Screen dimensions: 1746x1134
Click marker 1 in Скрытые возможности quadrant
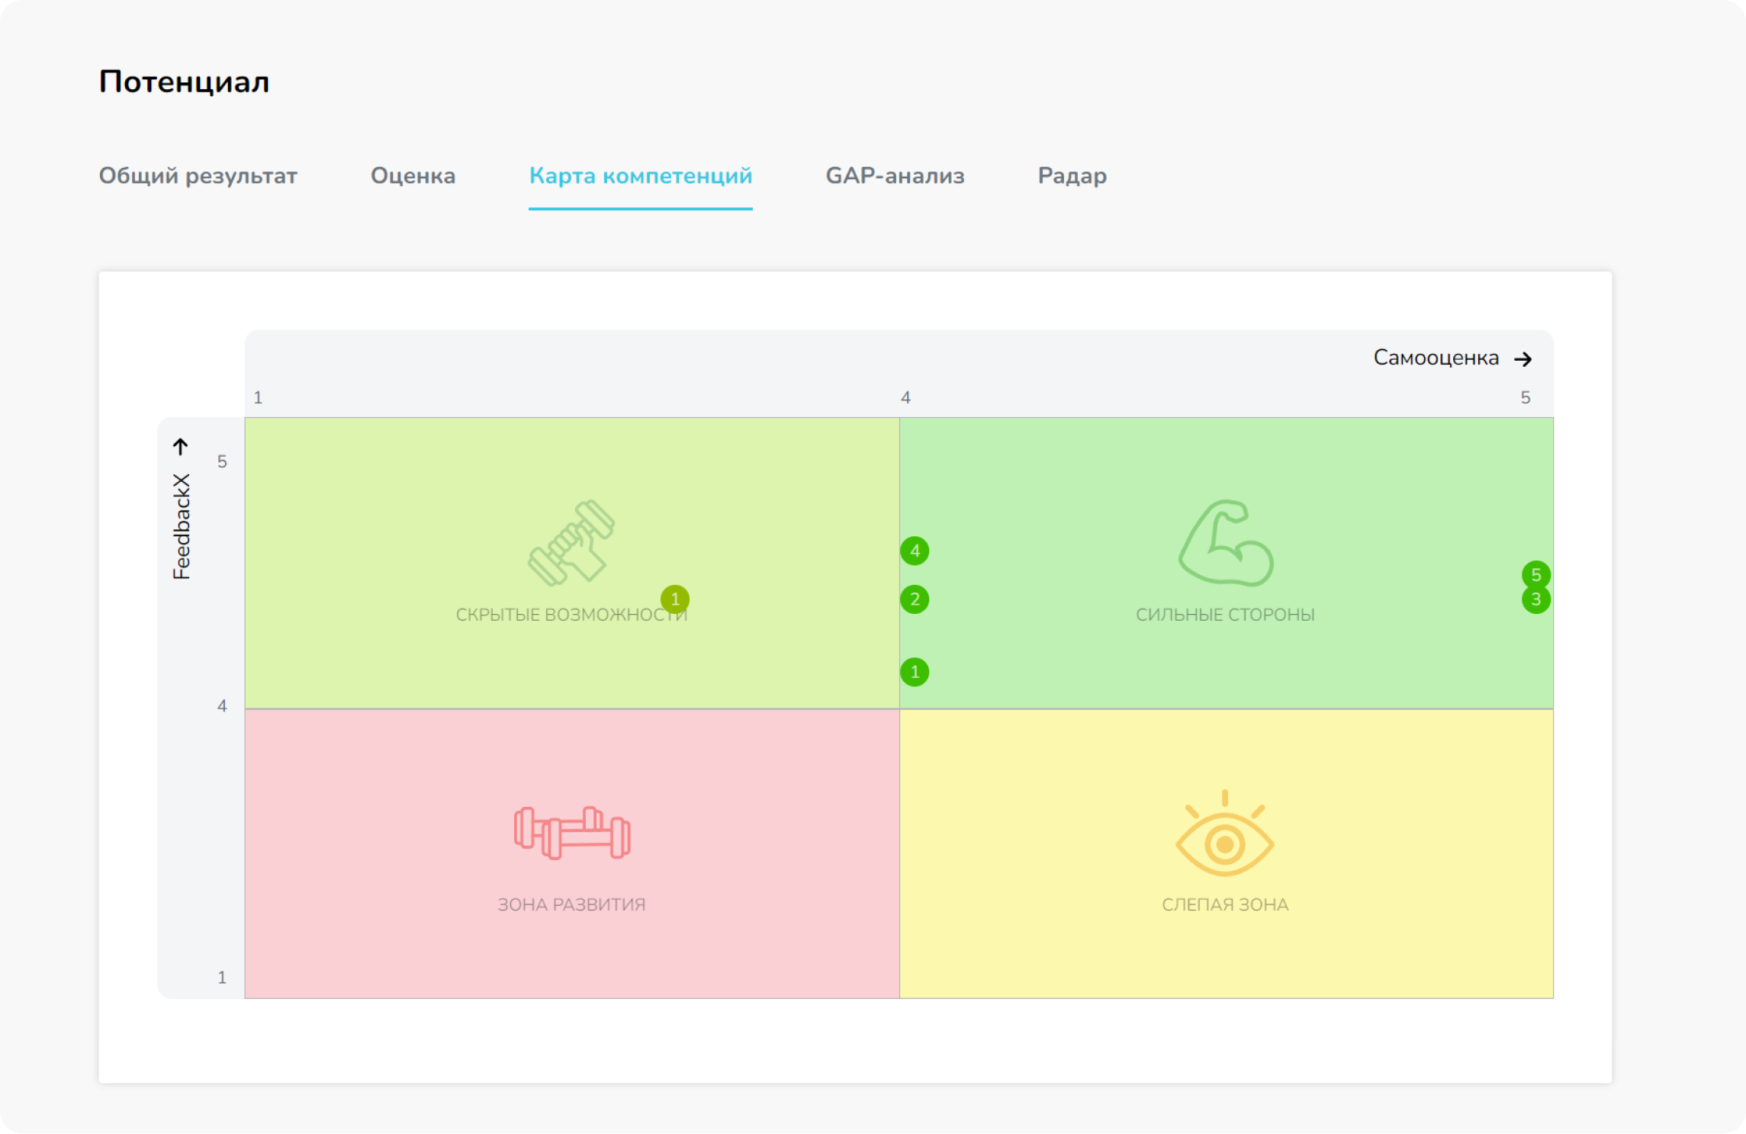[674, 599]
